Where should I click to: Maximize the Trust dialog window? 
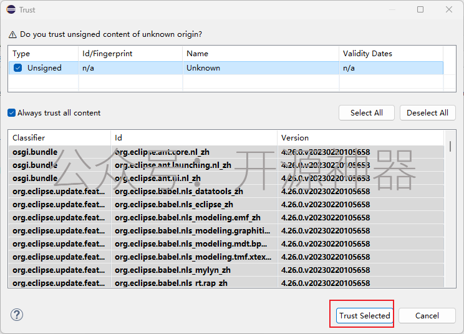(420, 9)
